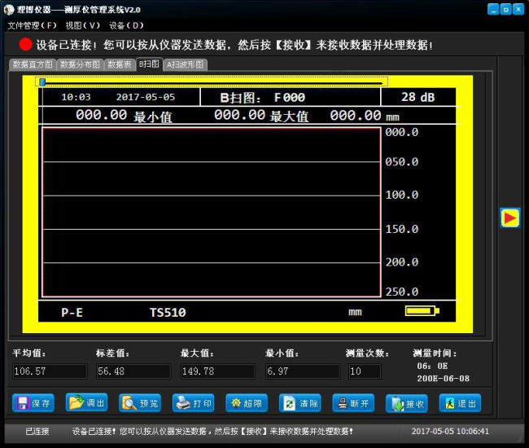Open the 视图(V) menu

tap(83, 25)
